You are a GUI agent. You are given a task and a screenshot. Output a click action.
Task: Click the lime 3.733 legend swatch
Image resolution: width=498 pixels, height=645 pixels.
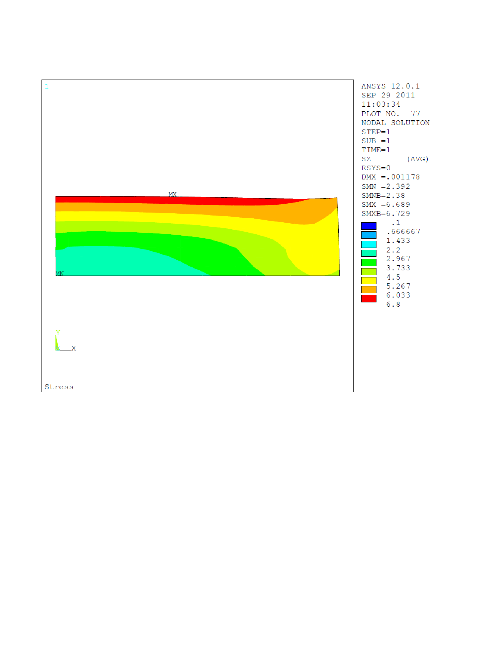[369, 271]
